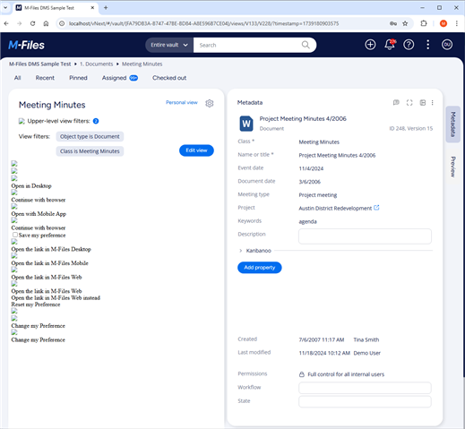Image resolution: width=465 pixels, height=429 pixels.
Task: Select the Preview side tab
Action: coord(452,167)
